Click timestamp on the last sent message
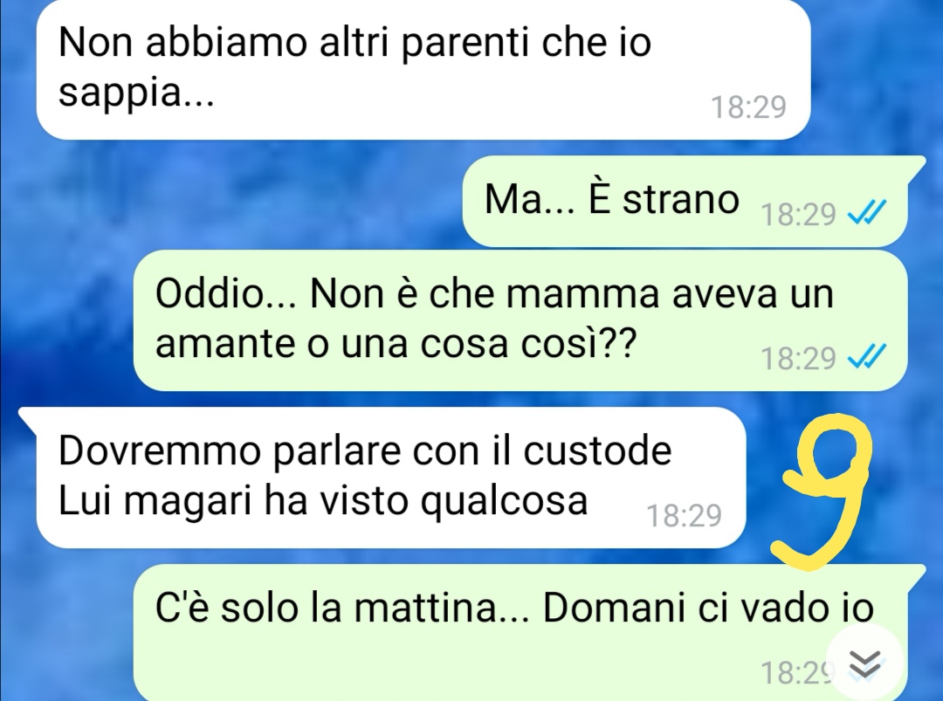Image resolution: width=943 pixels, height=701 pixels. click(x=797, y=672)
